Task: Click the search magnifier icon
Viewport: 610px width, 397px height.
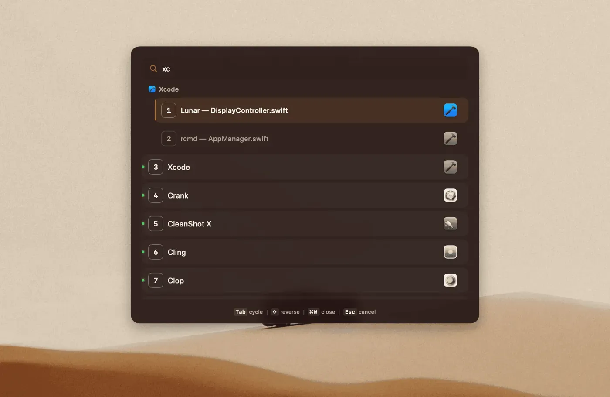Action: click(x=153, y=68)
